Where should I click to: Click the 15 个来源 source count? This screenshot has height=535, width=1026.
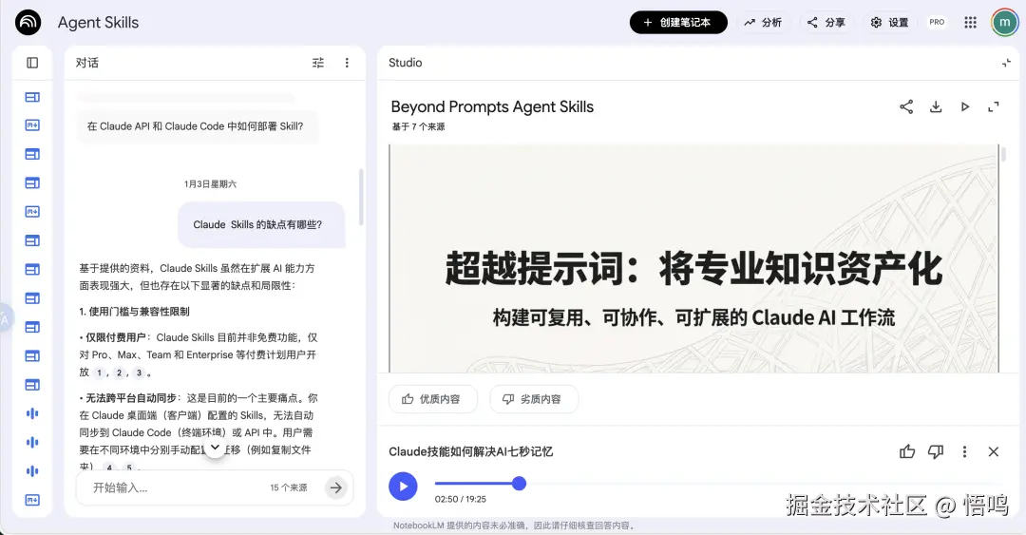[289, 487]
